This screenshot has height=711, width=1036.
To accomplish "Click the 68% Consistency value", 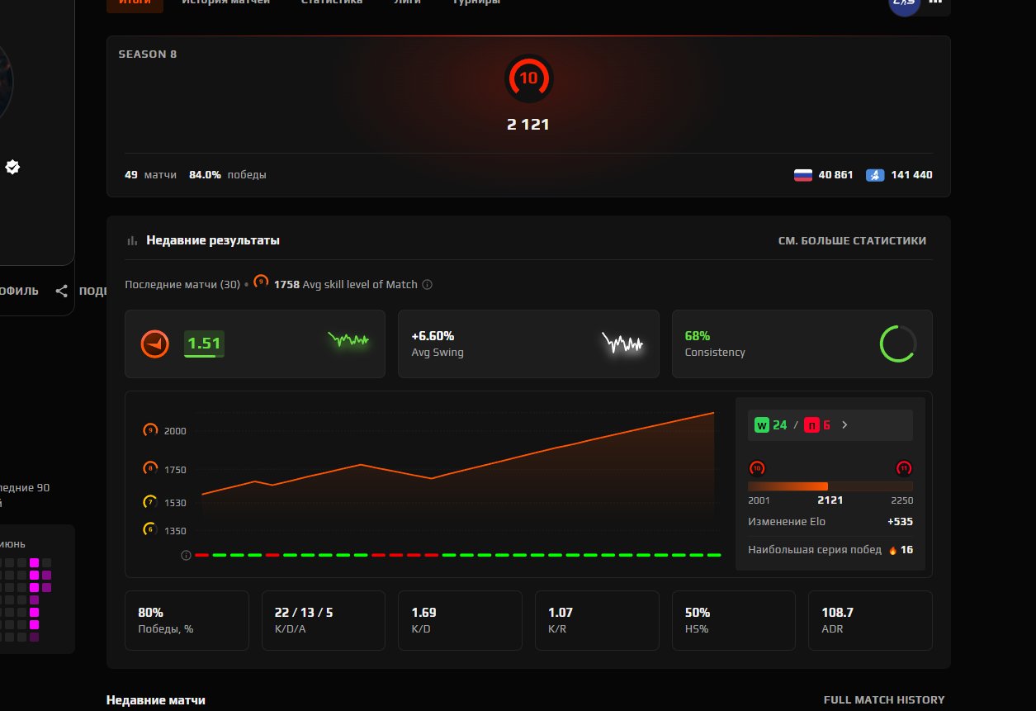I will click(x=698, y=336).
